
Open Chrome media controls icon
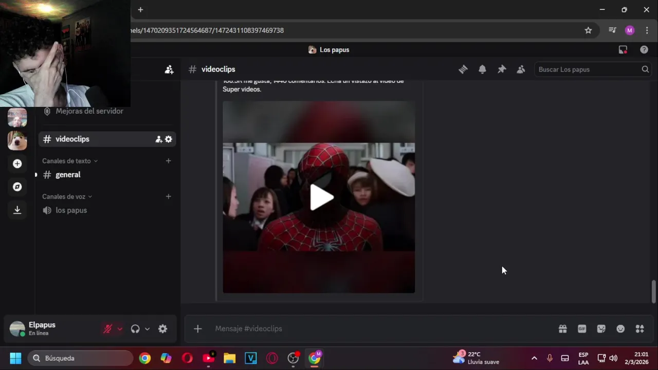tap(612, 30)
